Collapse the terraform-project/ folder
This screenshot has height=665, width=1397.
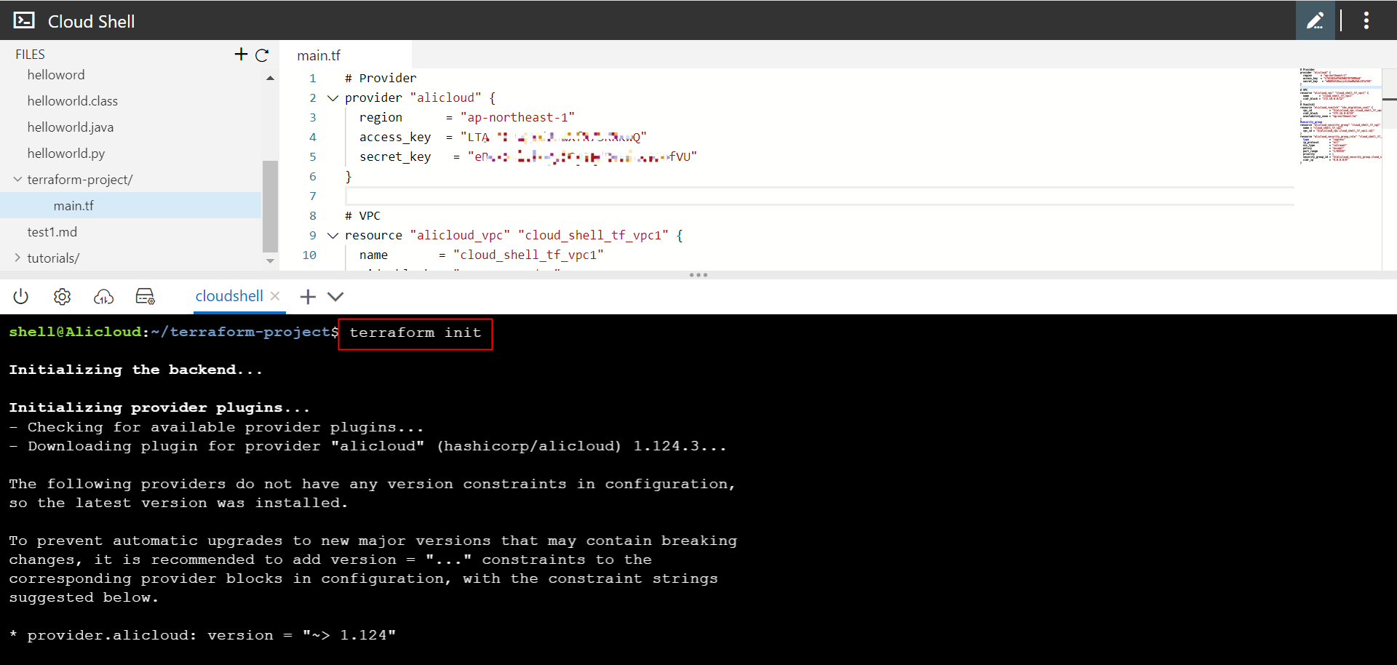(17, 179)
